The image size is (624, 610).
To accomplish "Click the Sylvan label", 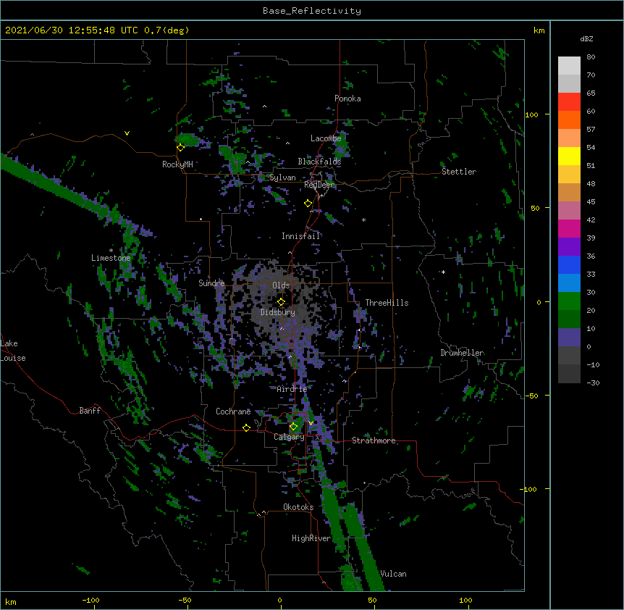I will coord(282,177).
